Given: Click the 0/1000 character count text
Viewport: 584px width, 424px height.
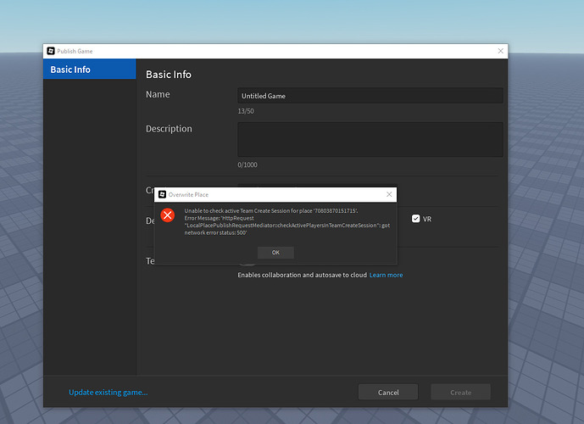Looking at the screenshot, I should tap(248, 165).
